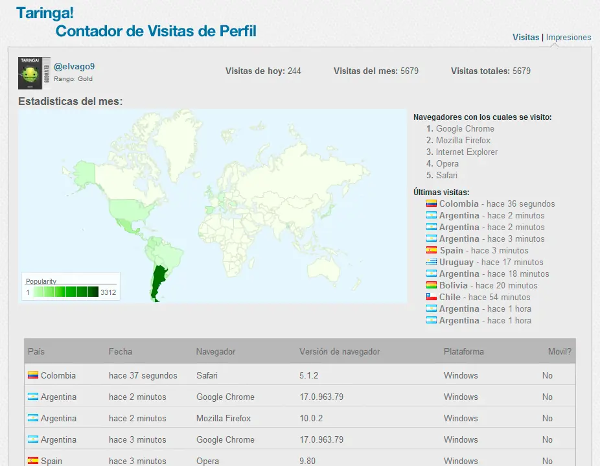Open the @elvago9 profile link
Viewport: 600px width, 466px height.
[x=75, y=66]
